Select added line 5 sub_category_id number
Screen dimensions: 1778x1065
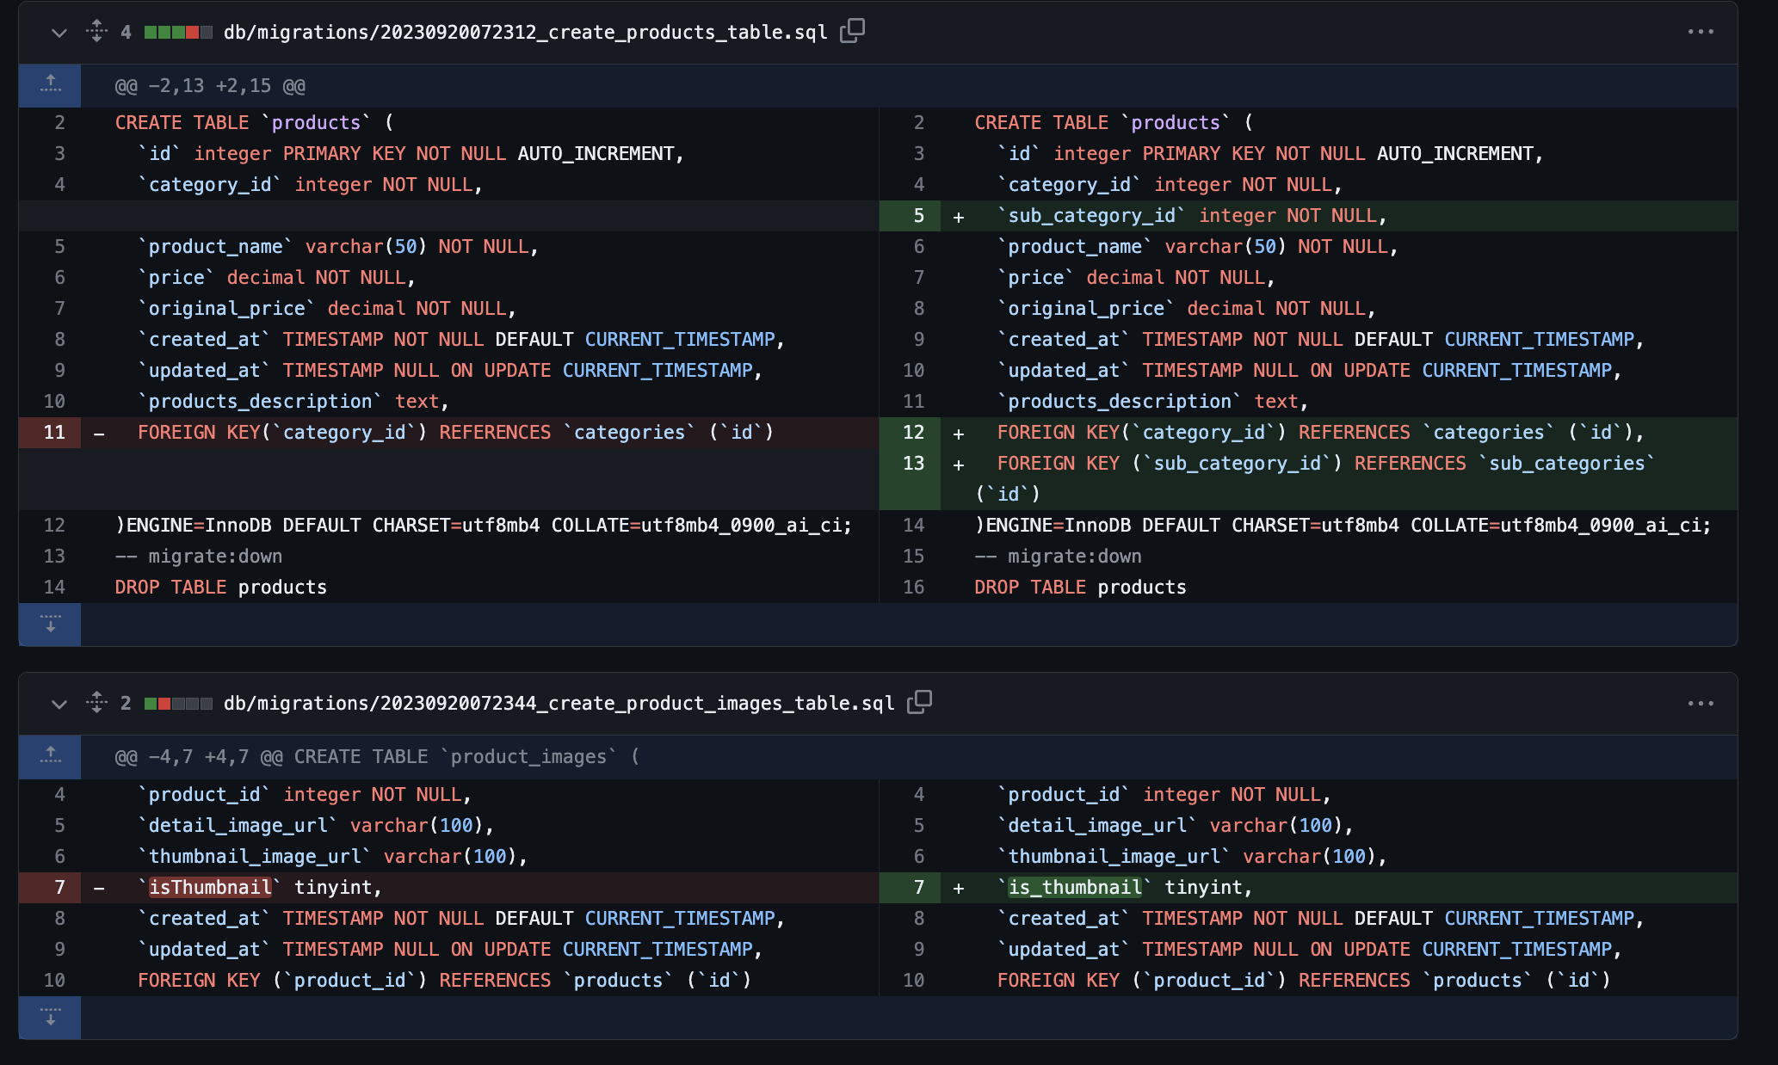tap(917, 216)
